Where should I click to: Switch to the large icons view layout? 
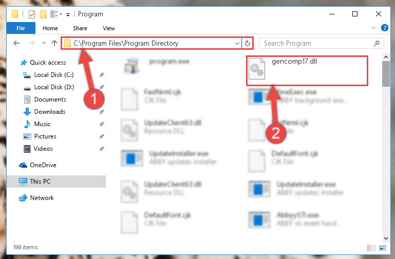382,248
